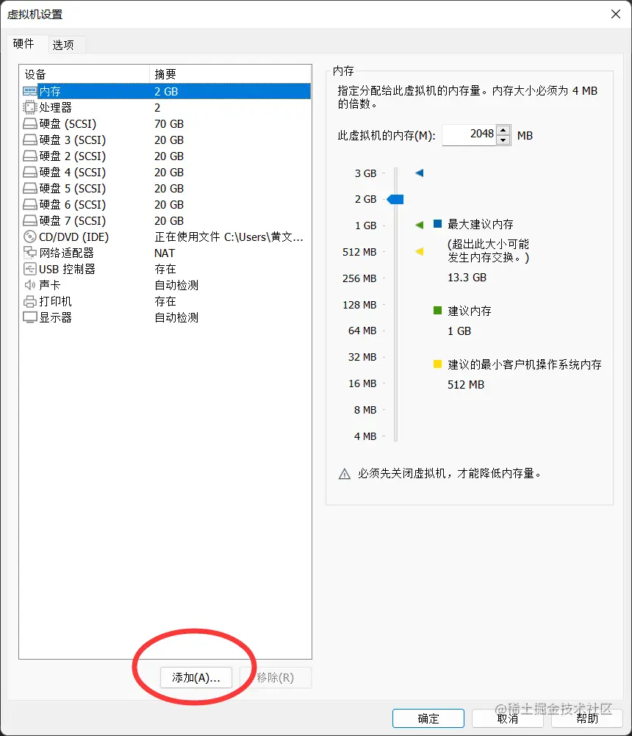
Task: Click the 声卡 speaker icon
Action: tap(29, 285)
